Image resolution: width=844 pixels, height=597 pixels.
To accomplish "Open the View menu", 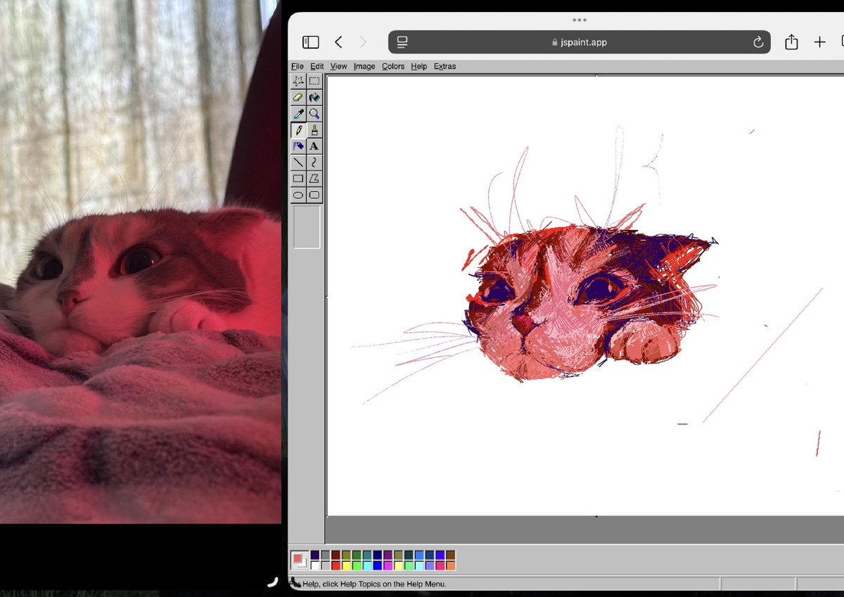I will point(339,66).
